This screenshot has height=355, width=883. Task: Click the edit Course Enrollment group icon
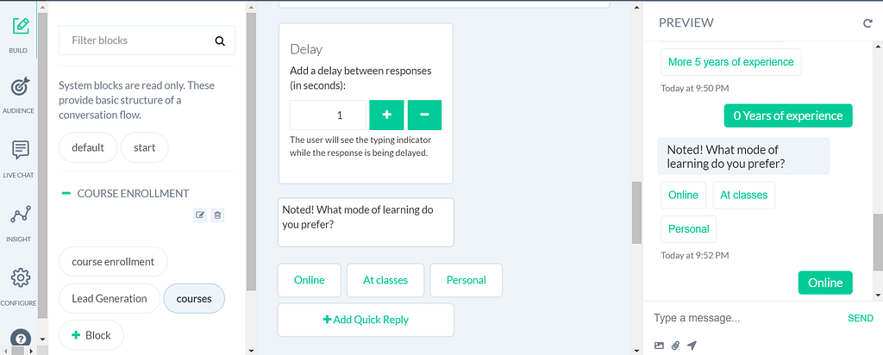pos(200,215)
